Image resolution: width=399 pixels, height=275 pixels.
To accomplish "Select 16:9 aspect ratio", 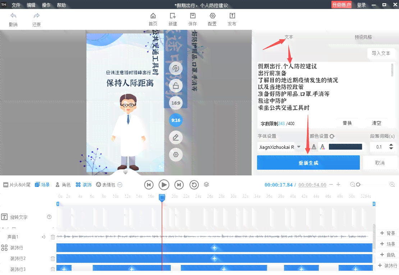I will [176, 103].
